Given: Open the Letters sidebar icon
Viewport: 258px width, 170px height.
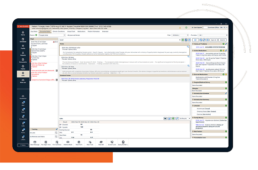Looking at the screenshot, I should [x=23, y=138].
